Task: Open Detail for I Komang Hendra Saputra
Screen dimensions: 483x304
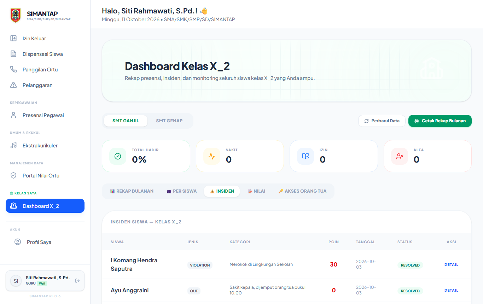Action: pos(451,264)
